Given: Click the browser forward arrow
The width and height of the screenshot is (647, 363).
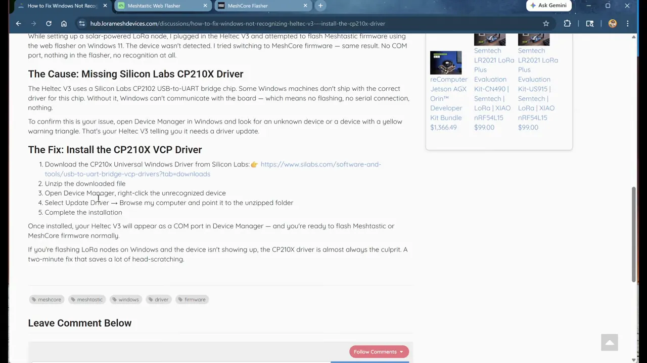Looking at the screenshot, I should click(33, 23).
